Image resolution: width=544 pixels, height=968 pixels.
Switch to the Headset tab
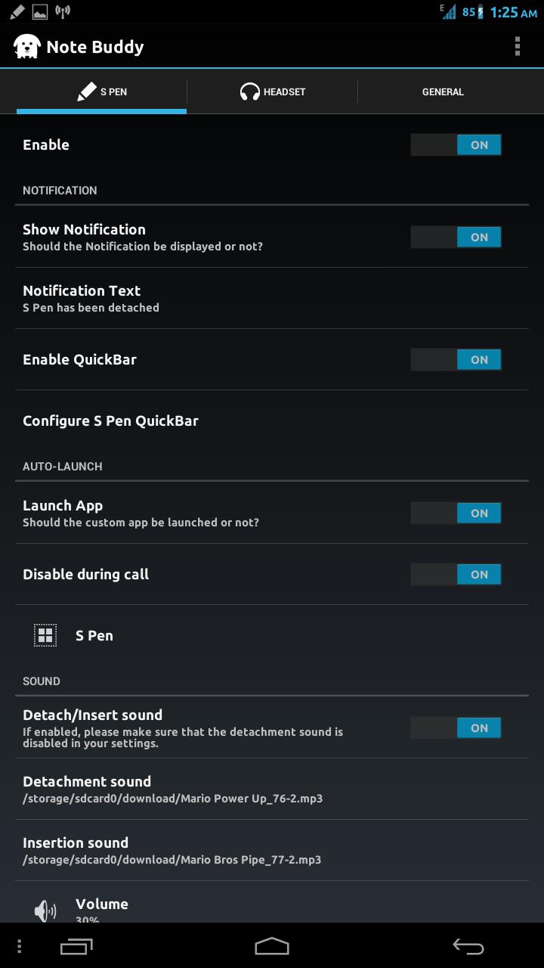pyautogui.click(x=272, y=92)
